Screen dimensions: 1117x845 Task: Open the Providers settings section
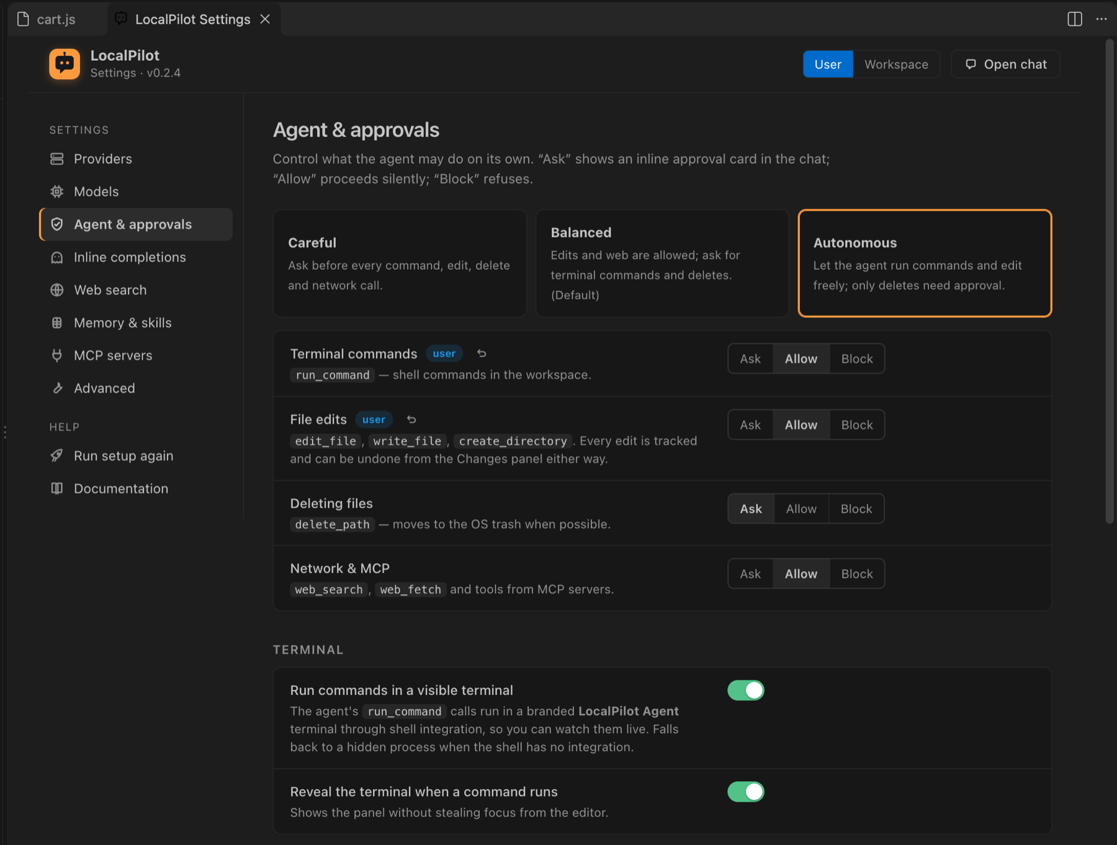coord(136,159)
